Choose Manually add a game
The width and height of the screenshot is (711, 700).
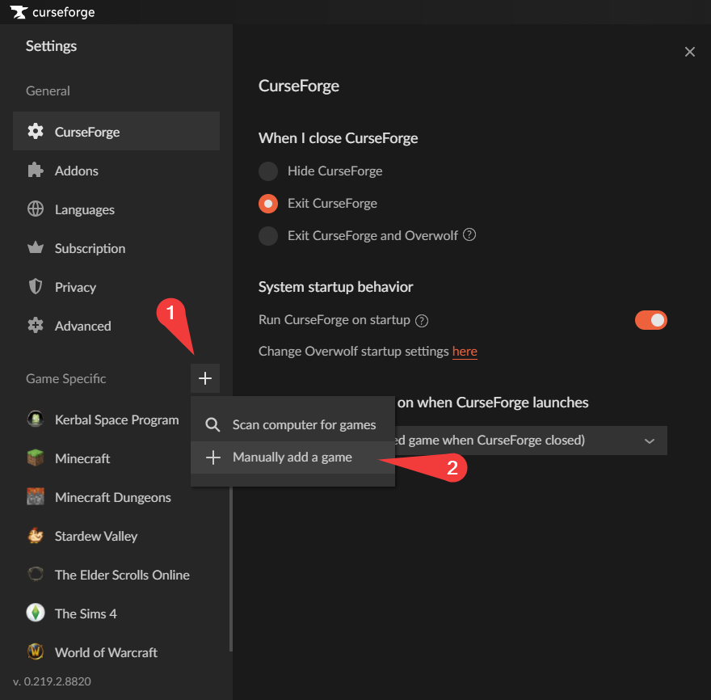(292, 458)
